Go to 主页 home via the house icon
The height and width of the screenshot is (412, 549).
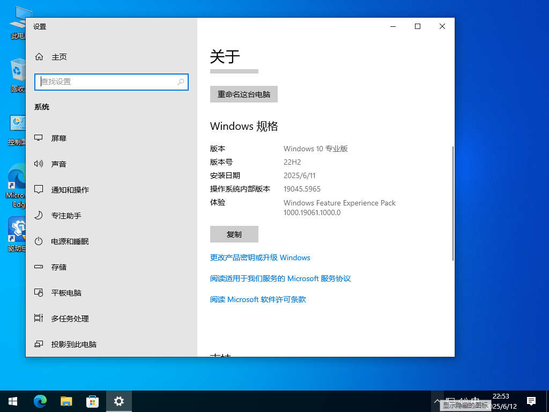click(39, 57)
